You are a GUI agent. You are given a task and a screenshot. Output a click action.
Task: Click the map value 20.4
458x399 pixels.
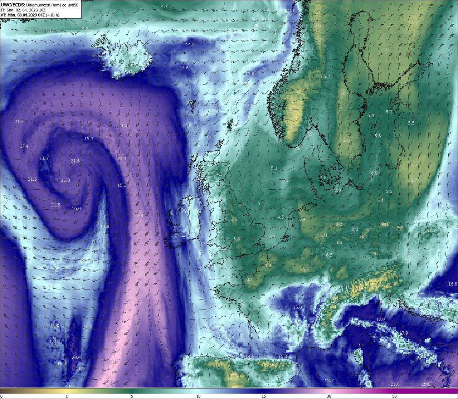pos(76,357)
